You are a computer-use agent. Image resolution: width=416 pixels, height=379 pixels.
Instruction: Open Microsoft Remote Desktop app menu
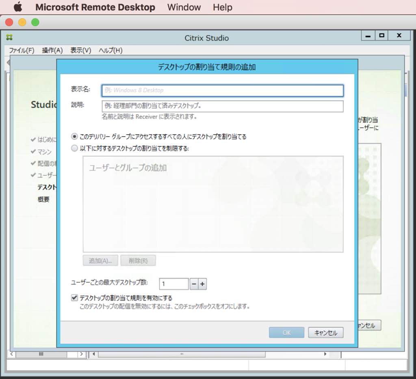coord(95,7)
